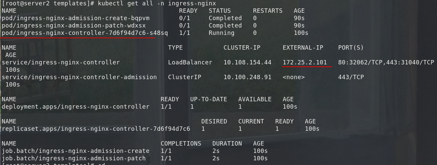Click the 'ClusterIP' service type value
Screen dimensions: 437x165
tap(185, 77)
